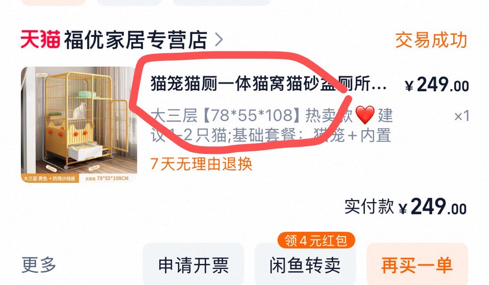
Task: View the 交易成功 order status
Action: click(x=431, y=40)
